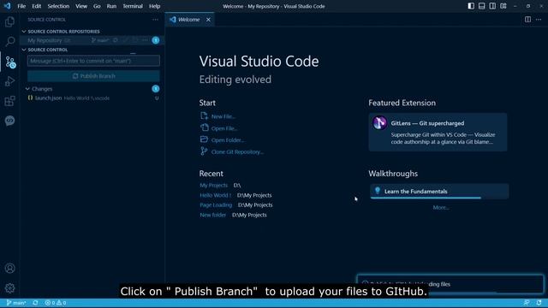Open the Edit menu
Image resolution: width=548 pixels, height=308 pixels.
[x=36, y=6]
